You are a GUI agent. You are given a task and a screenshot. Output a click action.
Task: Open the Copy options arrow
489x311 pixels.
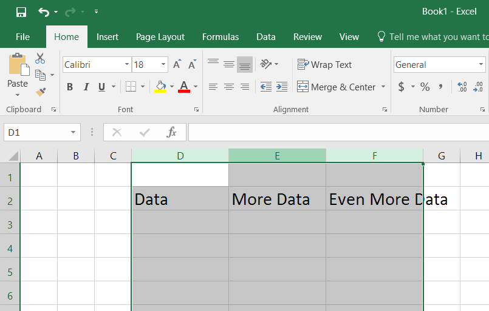52,75
